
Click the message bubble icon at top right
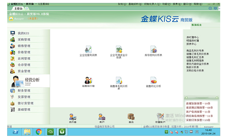[215, 8]
